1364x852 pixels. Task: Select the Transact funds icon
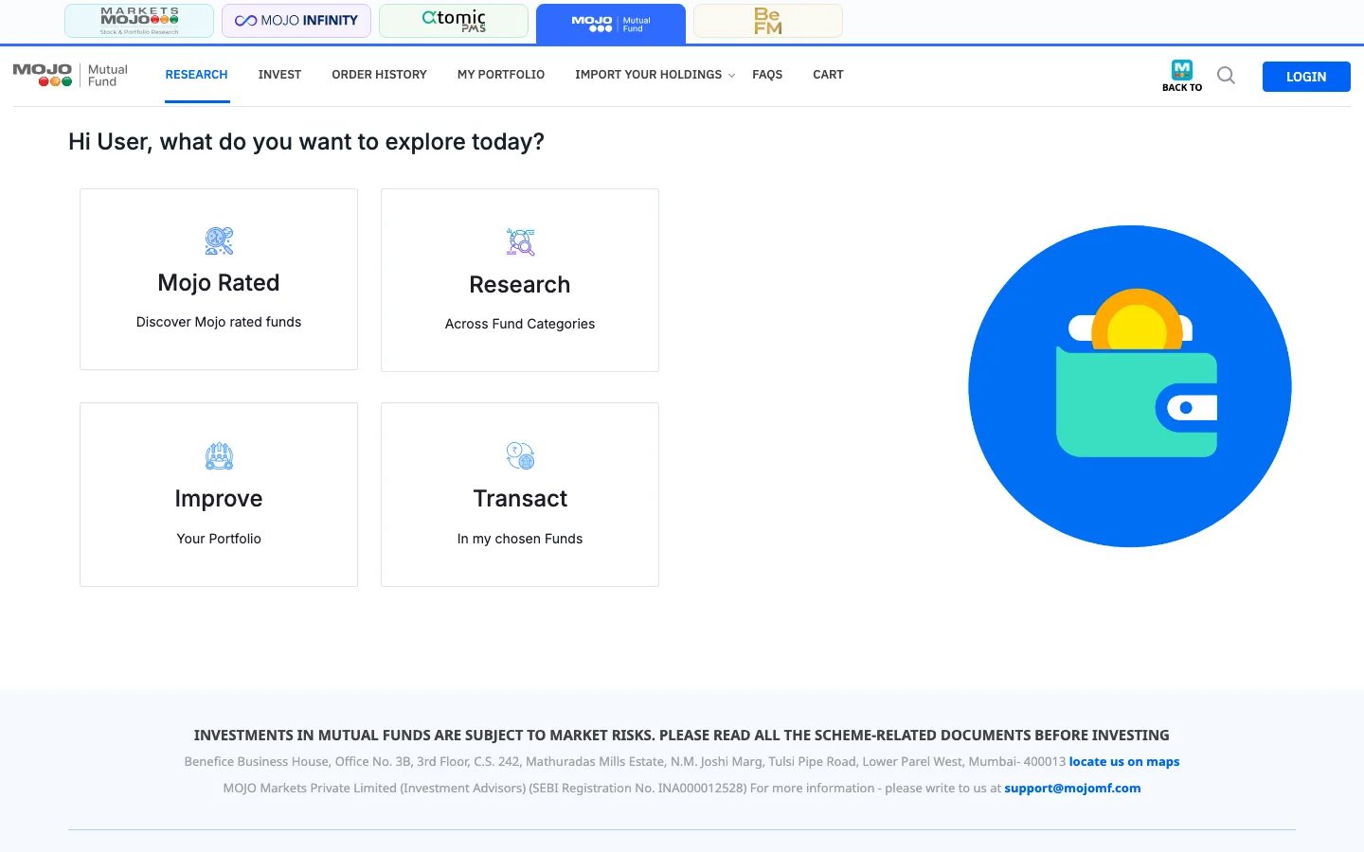pyautogui.click(x=520, y=456)
